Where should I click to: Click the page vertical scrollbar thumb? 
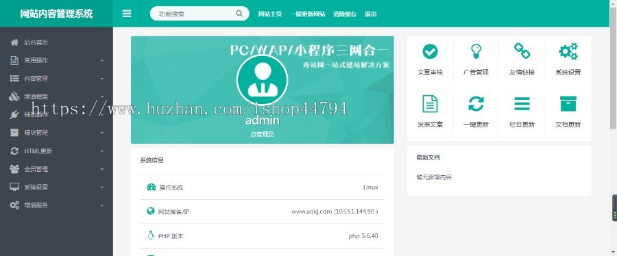click(x=613, y=68)
